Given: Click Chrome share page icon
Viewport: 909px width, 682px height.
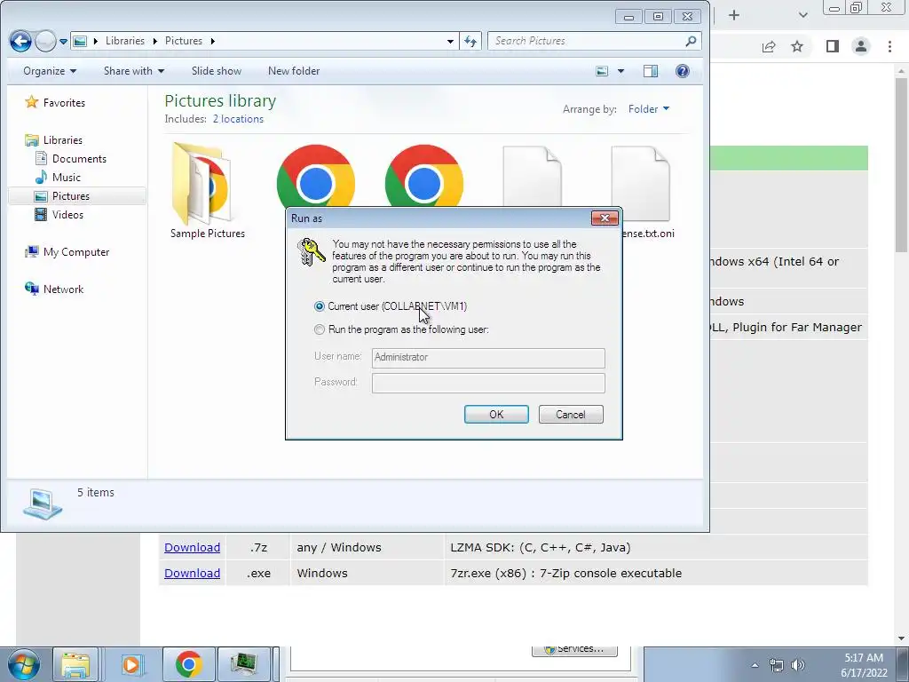Looking at the screenshot, I should [769, 47].
